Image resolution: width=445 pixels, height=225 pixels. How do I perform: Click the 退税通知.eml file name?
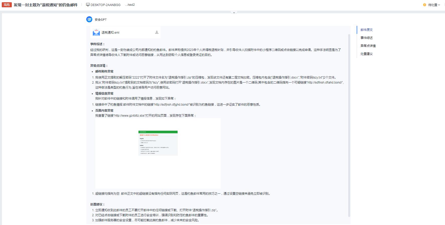click(x=110, y=32)
